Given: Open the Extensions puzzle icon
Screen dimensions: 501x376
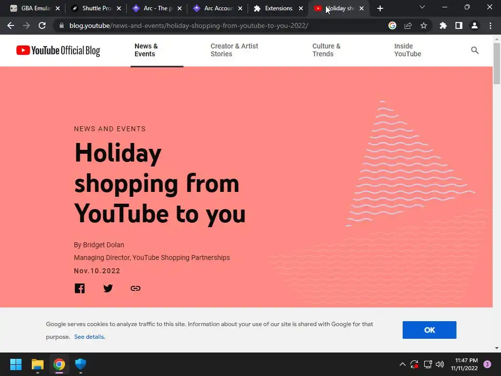Looking at the screenshot, I should [x=443, y=25].
